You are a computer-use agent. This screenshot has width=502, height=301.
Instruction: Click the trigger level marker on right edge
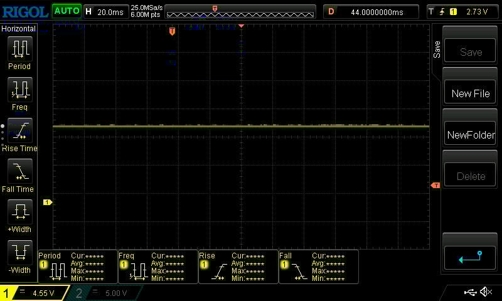435,185
